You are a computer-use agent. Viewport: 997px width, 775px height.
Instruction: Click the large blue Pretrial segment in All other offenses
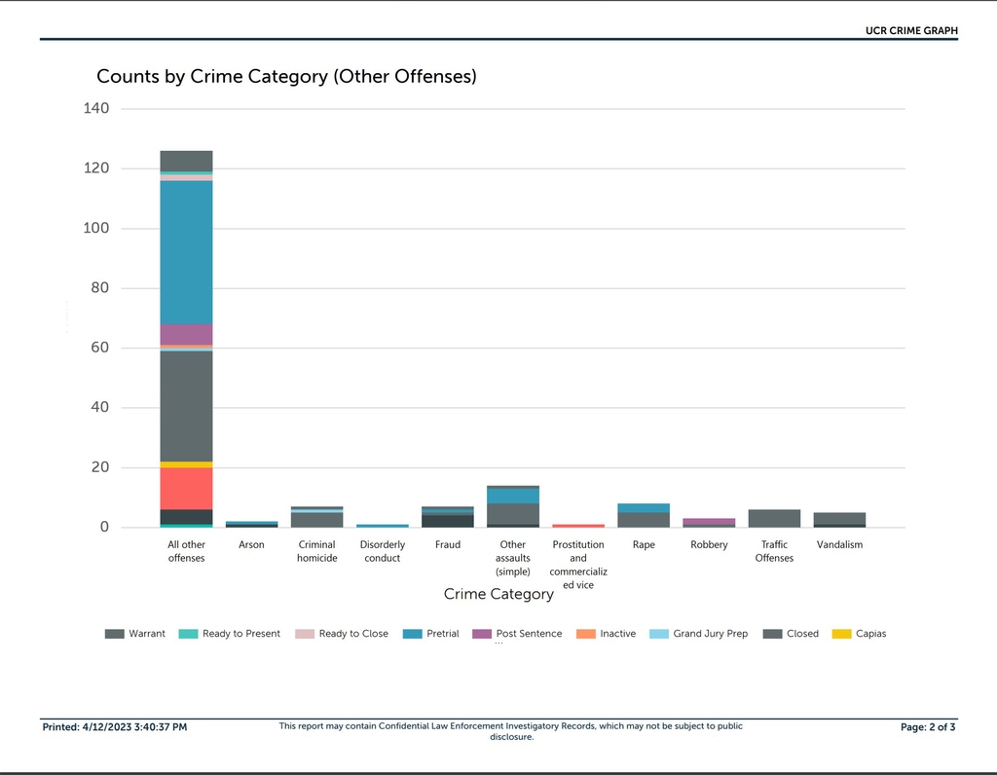click(x=186, y=252)
